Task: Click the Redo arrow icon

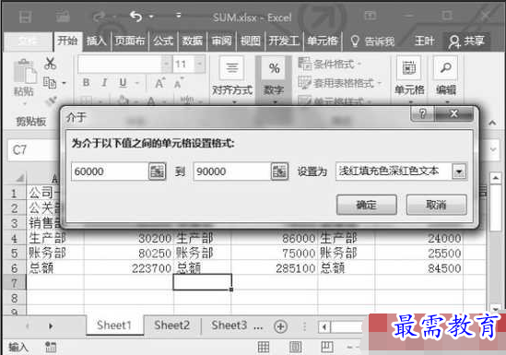Action: click(100, 17)
